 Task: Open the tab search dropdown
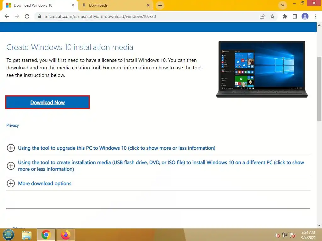(x=283, y=5)
